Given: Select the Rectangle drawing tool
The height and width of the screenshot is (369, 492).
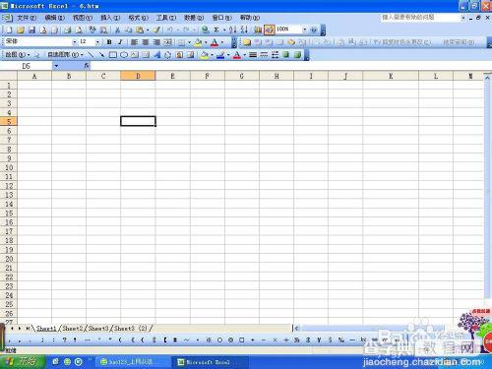Looking at the screenshot, I should click(112, 55).
